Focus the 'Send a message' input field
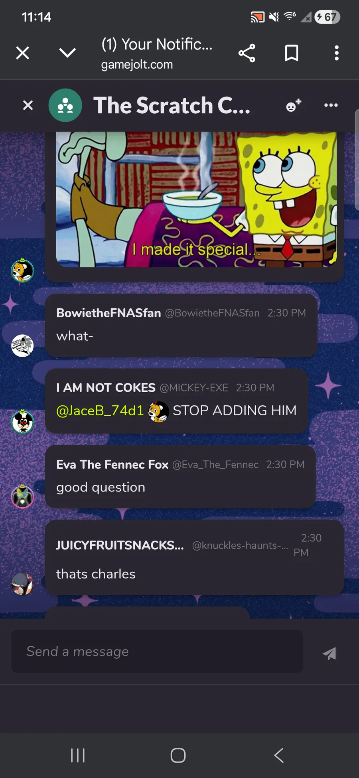This screenshot has height=778, width=359. tap(157, 651)
